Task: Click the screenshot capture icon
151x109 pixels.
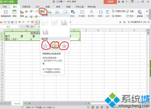Action: (66, 12)
